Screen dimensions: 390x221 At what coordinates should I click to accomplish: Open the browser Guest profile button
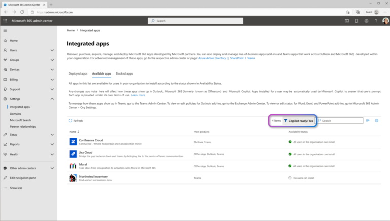tap(372, 12)
